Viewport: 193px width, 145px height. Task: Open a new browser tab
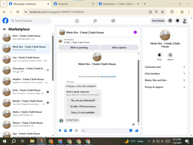(x=145, y=4)
